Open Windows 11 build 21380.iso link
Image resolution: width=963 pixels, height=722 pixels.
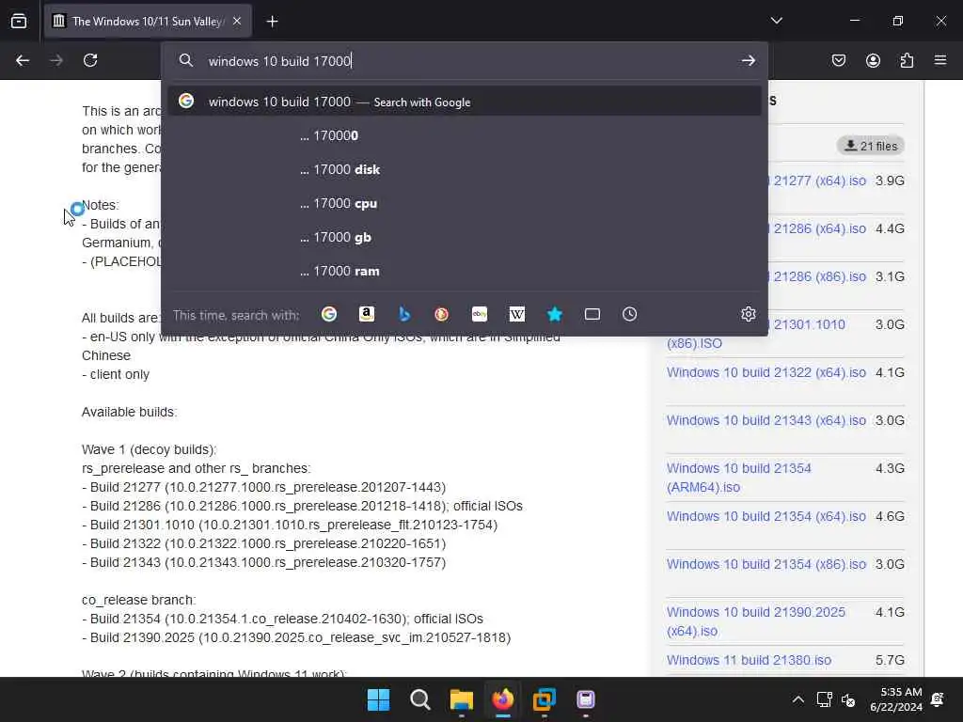[749, 660]
